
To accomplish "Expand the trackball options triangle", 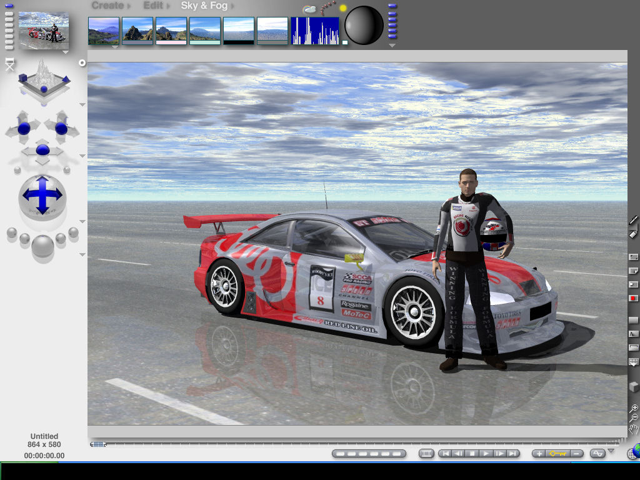I will [82, 222].
